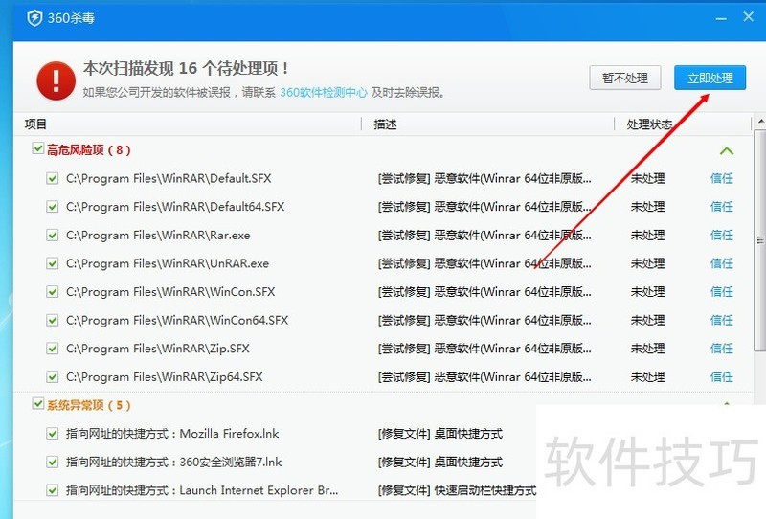The image size is (766, 519).
Task: Click [修复文件] 桌面快捷方式 for Firefox row
Action: [440, 434]
